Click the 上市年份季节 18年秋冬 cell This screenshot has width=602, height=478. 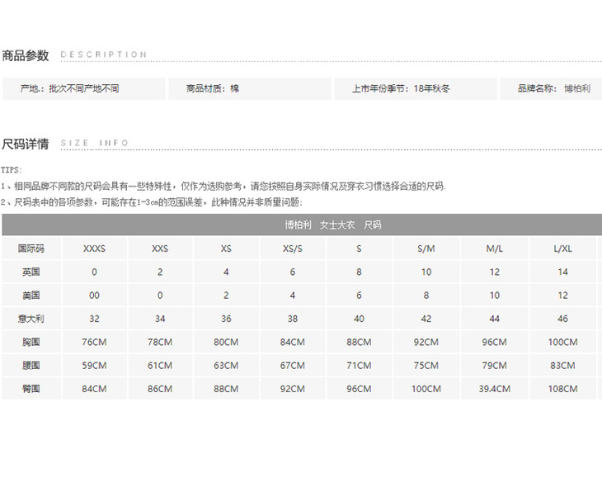tap(401, 88)
